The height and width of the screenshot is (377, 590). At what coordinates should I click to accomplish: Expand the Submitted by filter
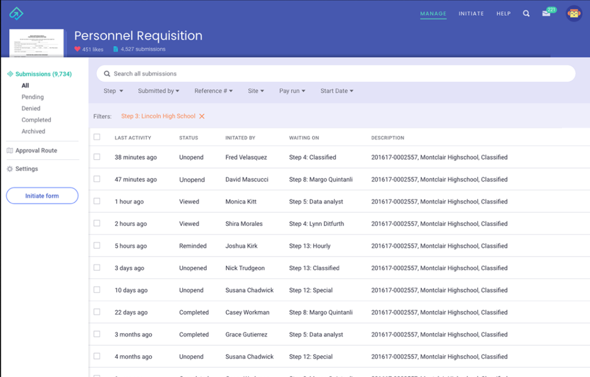click(x=158, y=91)
